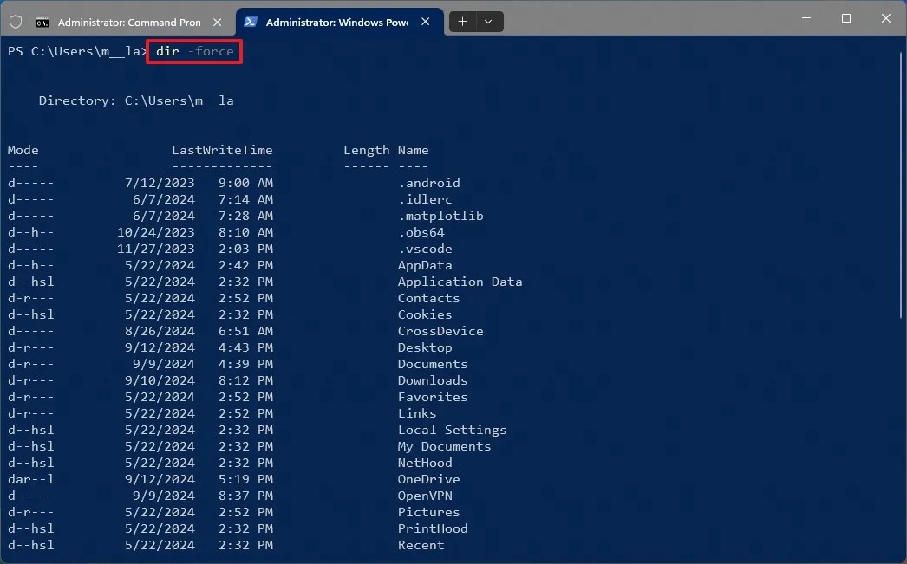Click the highlighted dir -force command text

pos(193,51)
